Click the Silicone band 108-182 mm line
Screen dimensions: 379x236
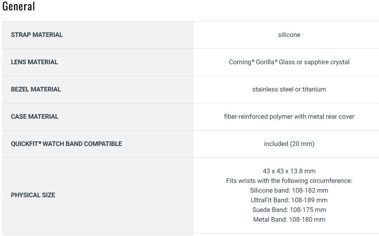point(289,190)
